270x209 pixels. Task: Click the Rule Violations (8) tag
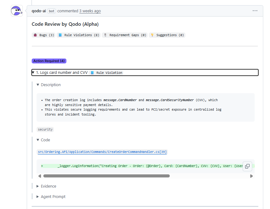pyautogui.click(x=79, y=35)
